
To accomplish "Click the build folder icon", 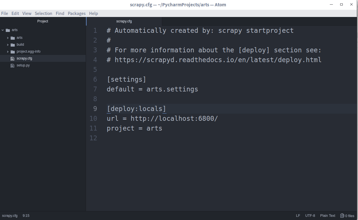I will (x=13, y=45).
